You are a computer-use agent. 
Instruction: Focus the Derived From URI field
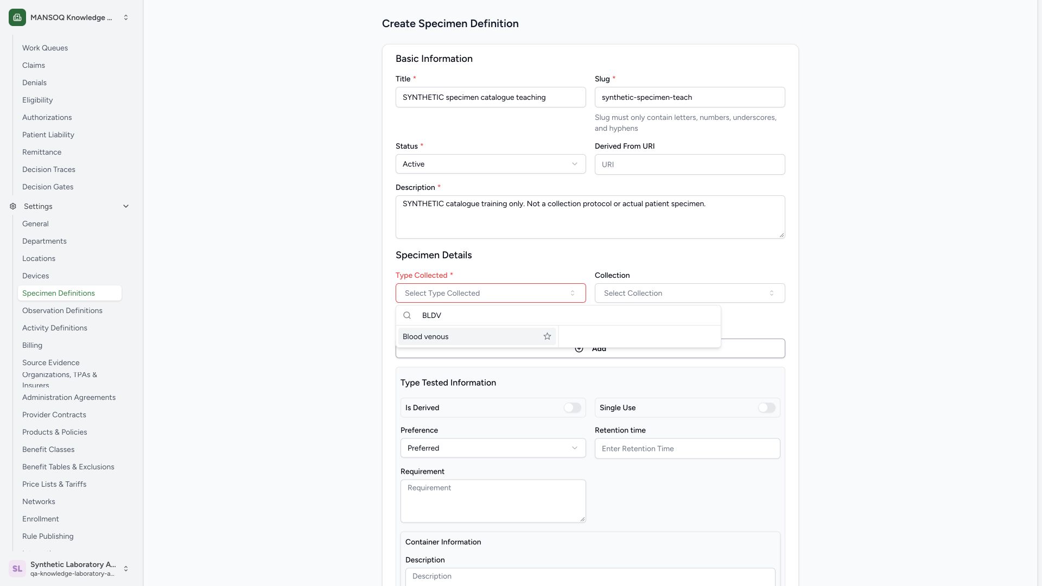[690, 164]
